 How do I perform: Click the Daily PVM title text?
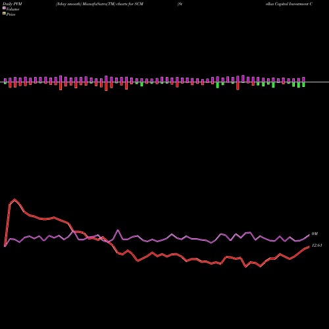(x=13, y=4)
